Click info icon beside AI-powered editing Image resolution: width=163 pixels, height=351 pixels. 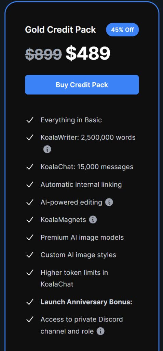pos(109,202)
